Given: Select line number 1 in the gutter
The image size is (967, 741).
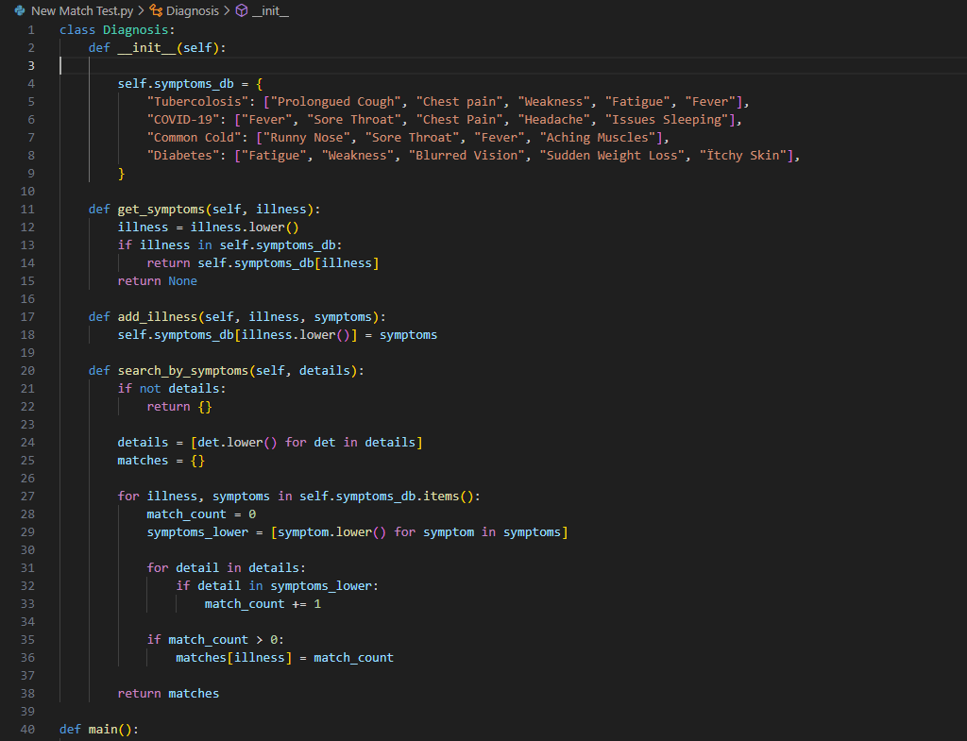Looking at the screenshot, I should pos(31,29).
